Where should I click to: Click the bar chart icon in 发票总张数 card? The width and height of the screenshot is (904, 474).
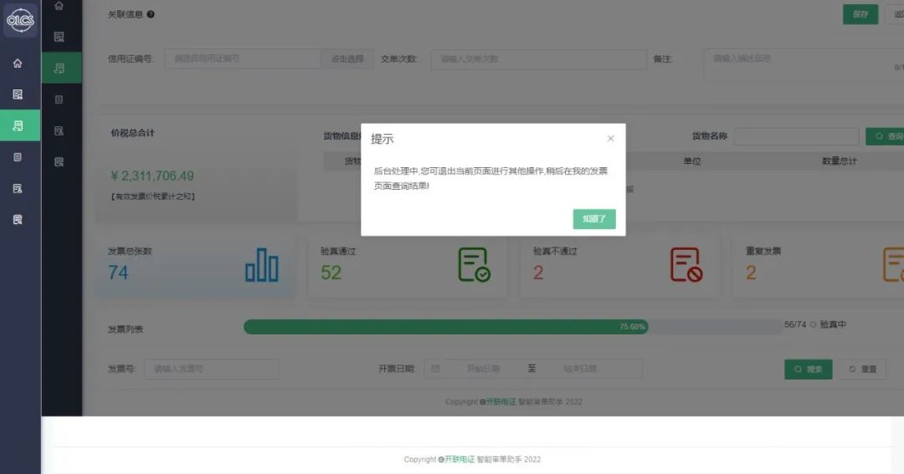coord(261,265)
